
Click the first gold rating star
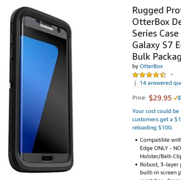pos(135,75)
